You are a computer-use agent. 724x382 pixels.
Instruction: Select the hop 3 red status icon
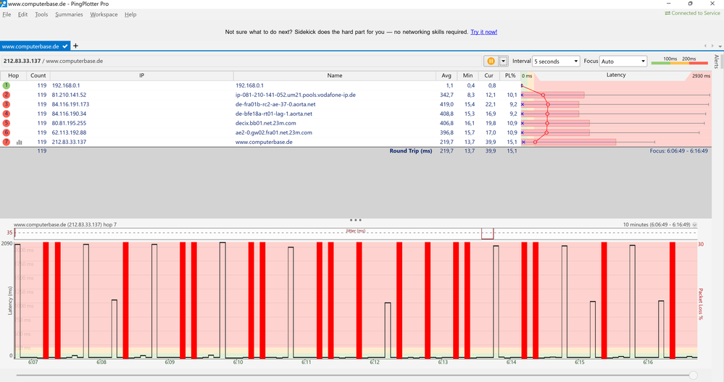(x=6, y=104)
